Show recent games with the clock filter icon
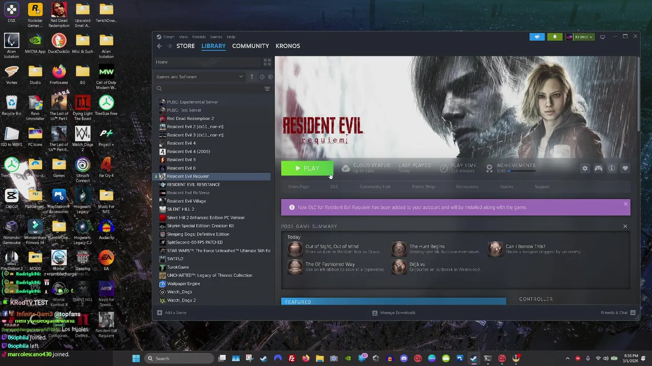652x366 pixels. click(262, 77)
